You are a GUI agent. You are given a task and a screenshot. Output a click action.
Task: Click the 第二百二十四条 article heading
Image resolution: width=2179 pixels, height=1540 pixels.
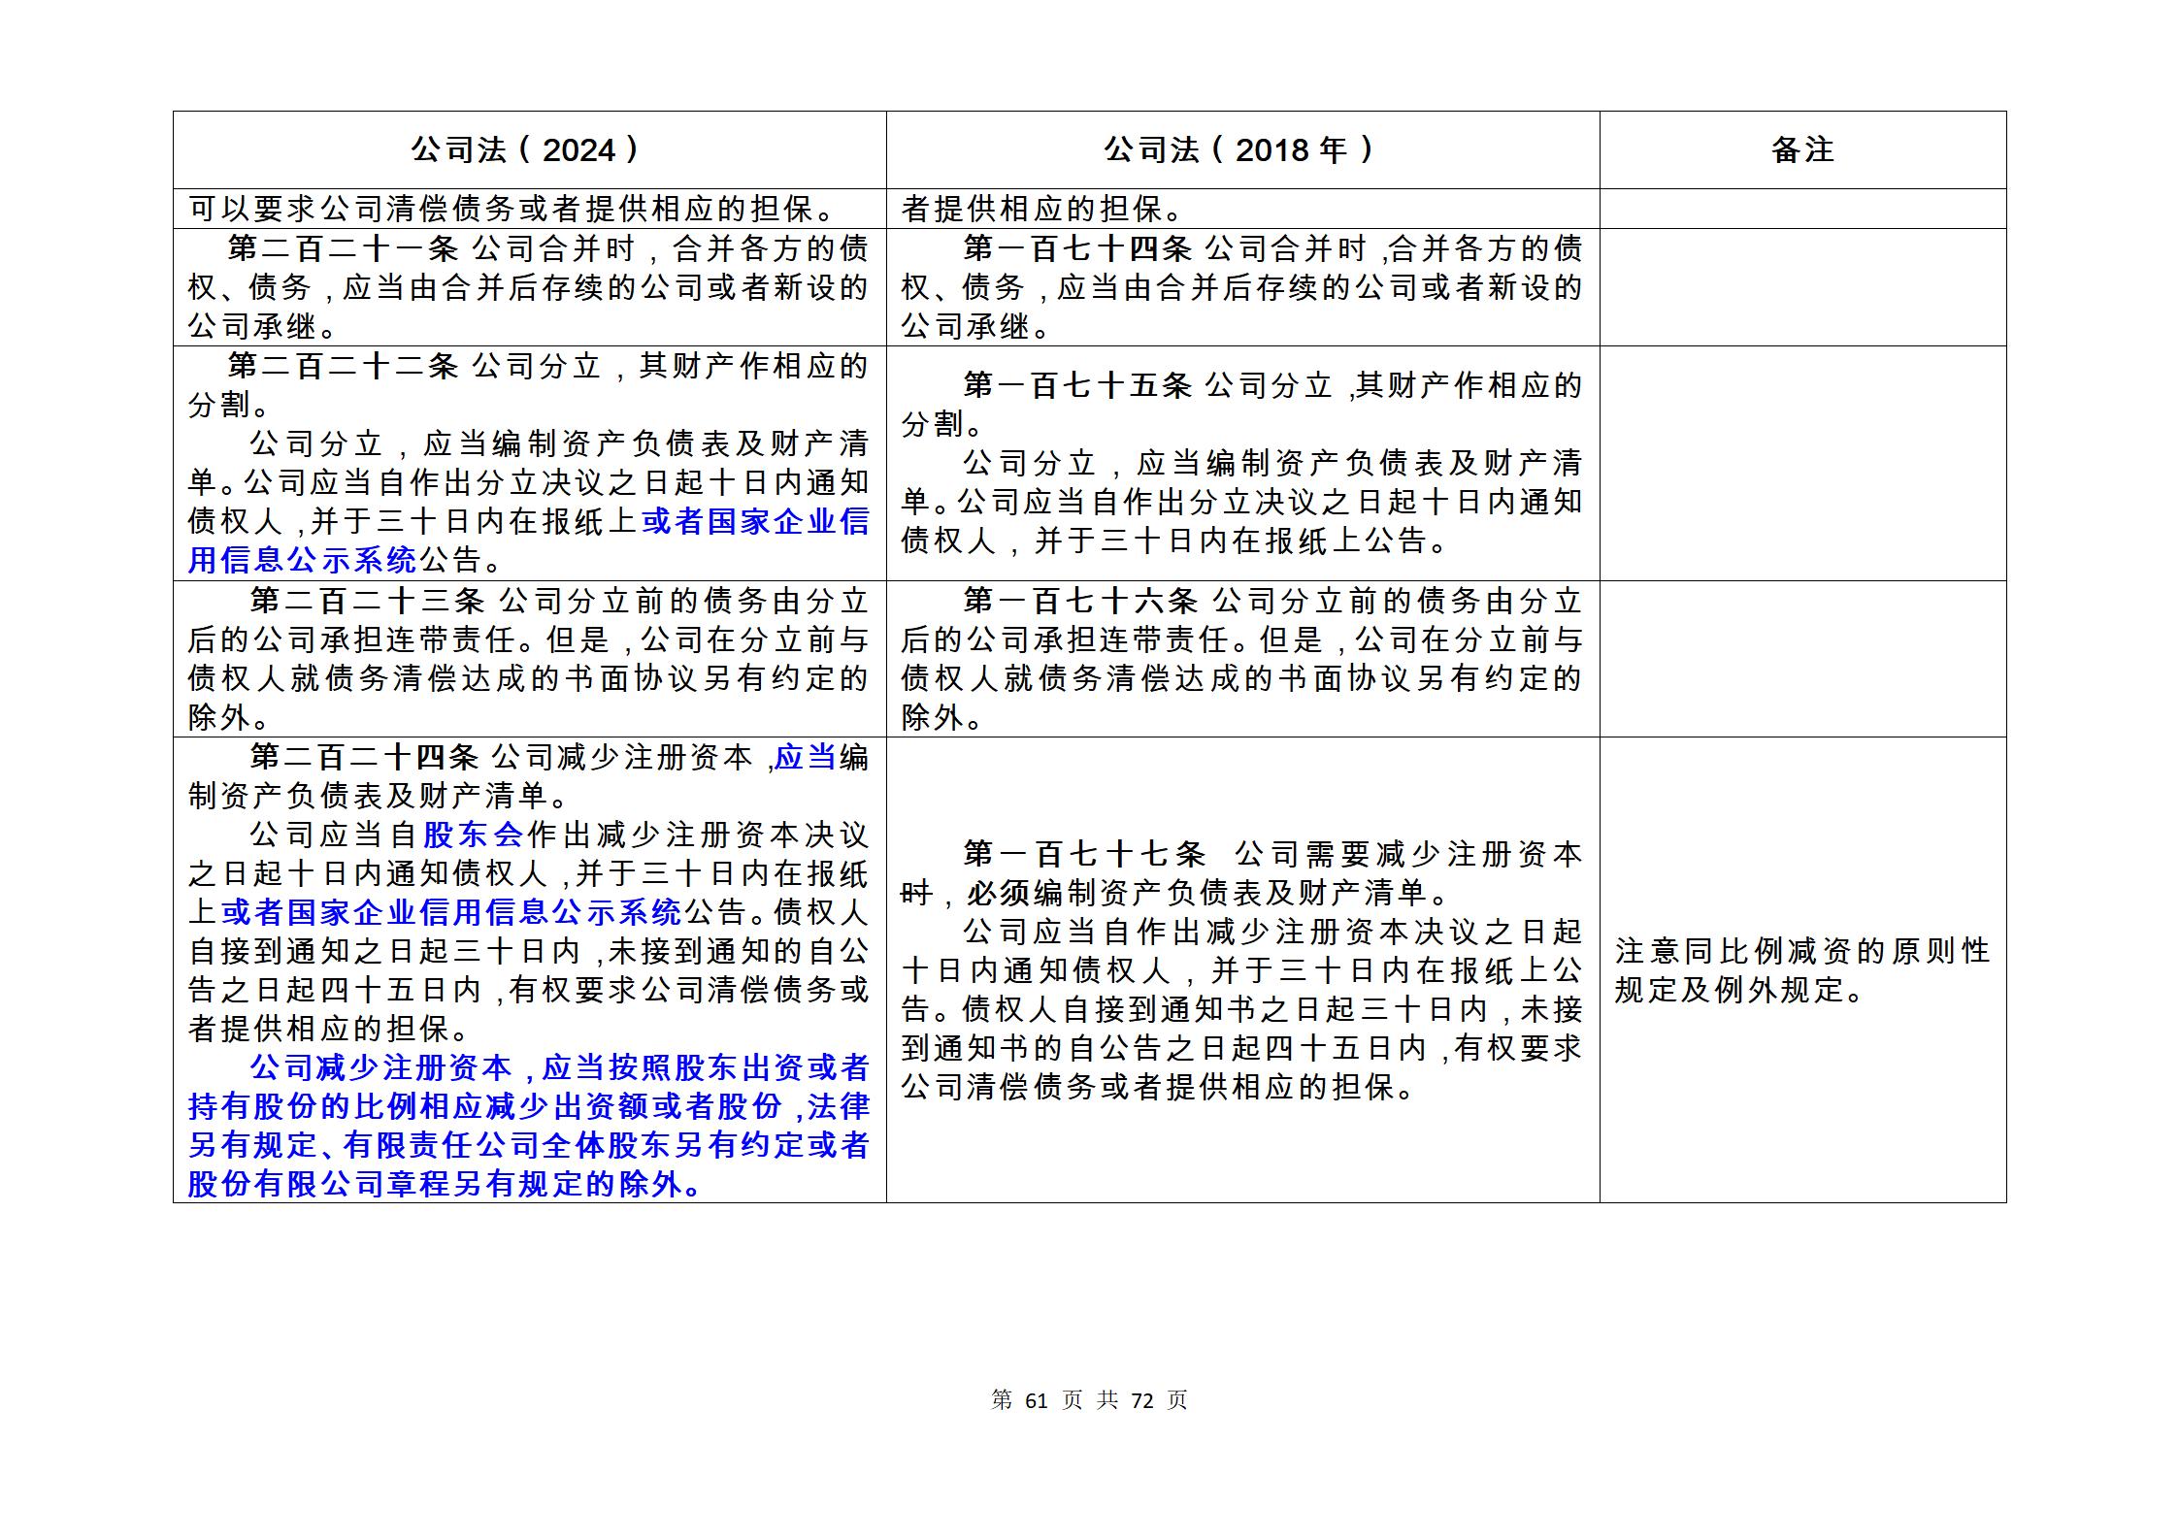pyautogui.click(x=364, y=757)
